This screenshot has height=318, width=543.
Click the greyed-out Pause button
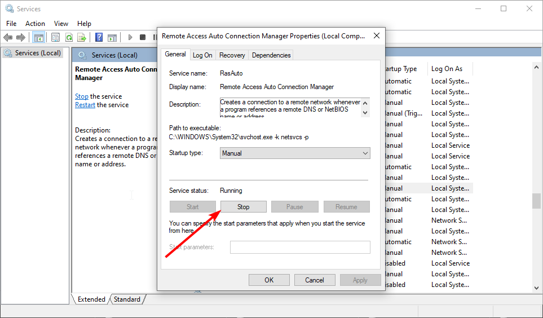295,207
